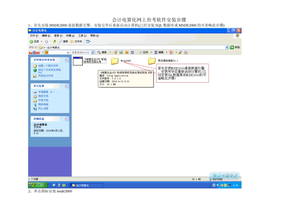Open the Back history dropdown arrow

click(x=42, y=41)
